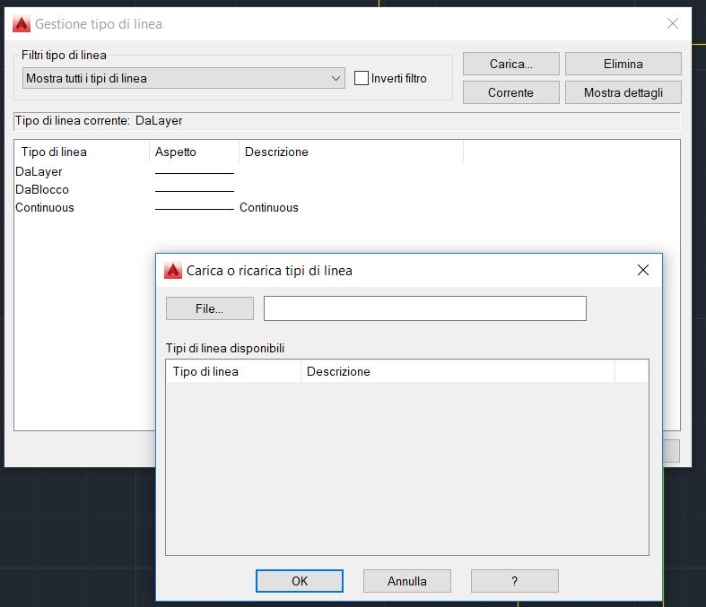Screen dimensions: 706x607
Task: Click AutoCAD icon in Gestione tipo di linea title bar
Action: [x=22, y=24]
